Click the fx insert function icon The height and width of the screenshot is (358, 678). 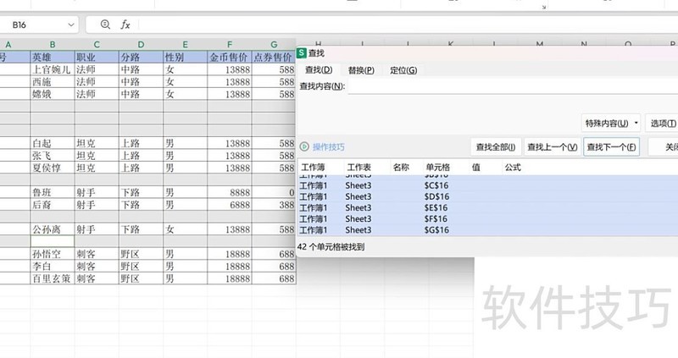coord(125,25)
